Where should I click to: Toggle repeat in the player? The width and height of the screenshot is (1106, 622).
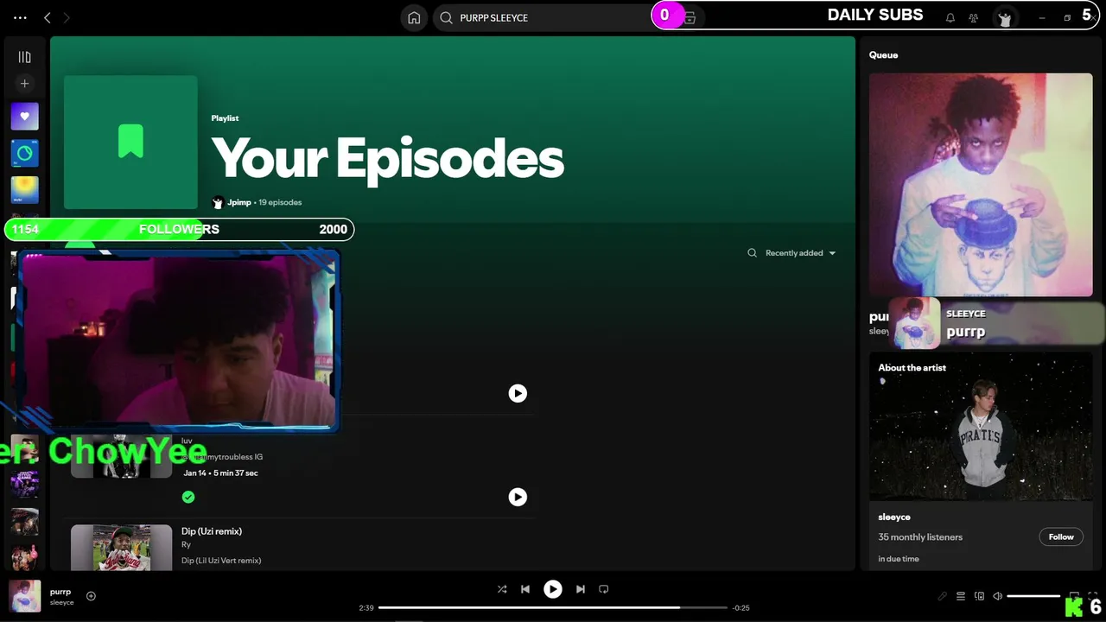coord(604,589)
